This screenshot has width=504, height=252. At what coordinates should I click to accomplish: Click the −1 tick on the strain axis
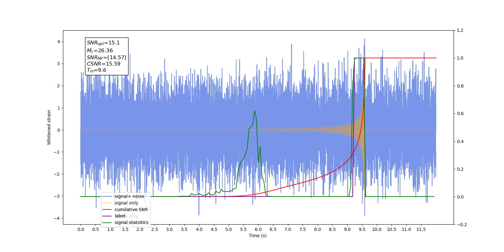pos(57,152)
